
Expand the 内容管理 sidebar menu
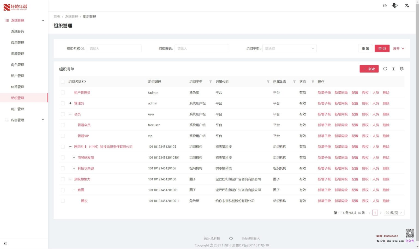[24, 120]
